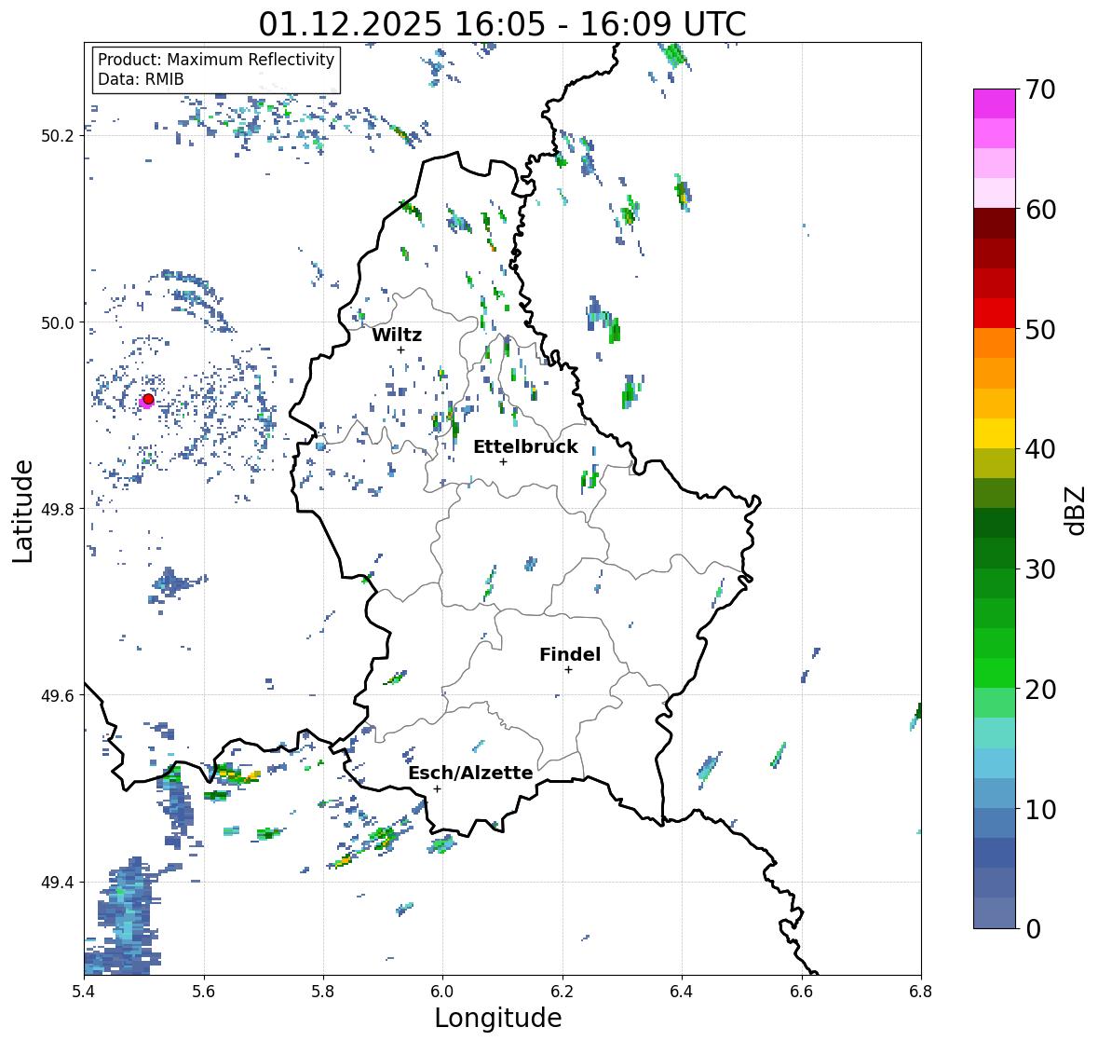Click the longitude tick label 6.4
The image size is (1098, 1041).
coord(682,992)
